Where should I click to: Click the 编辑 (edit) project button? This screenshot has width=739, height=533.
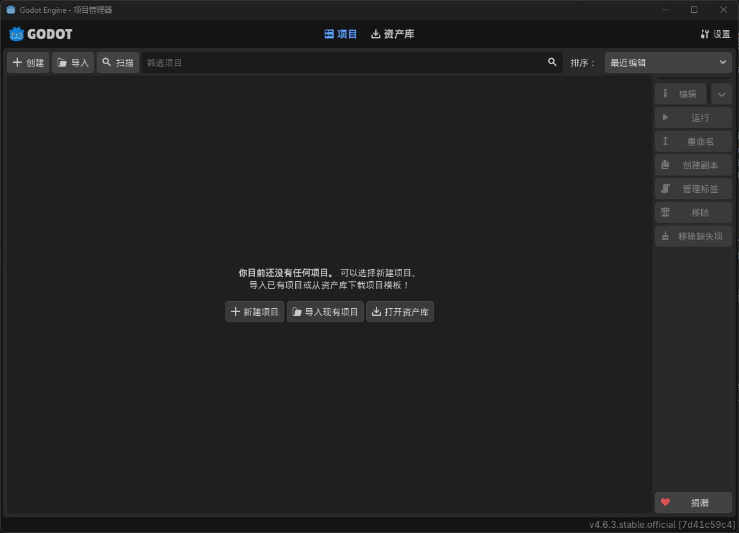[x=681, y=94]
